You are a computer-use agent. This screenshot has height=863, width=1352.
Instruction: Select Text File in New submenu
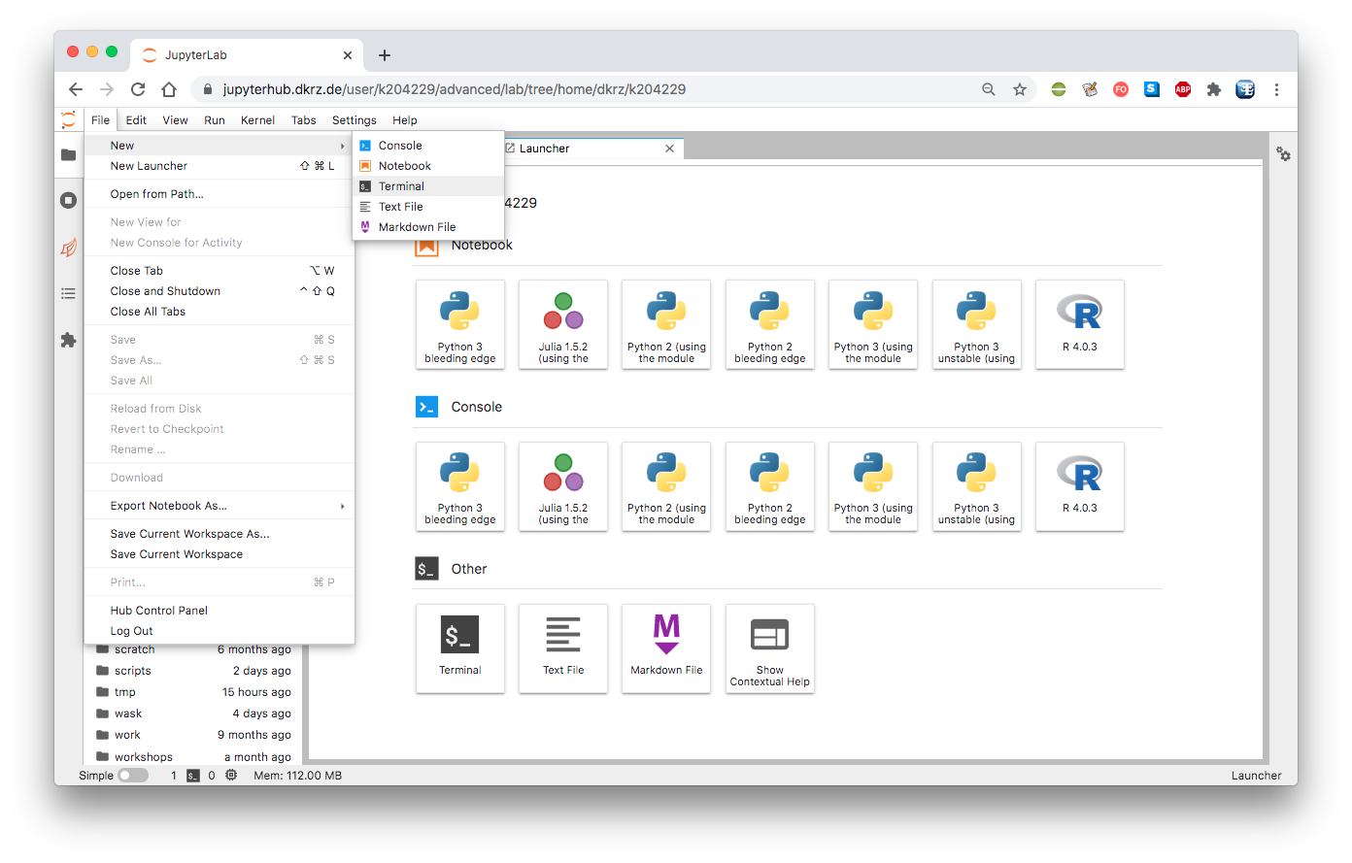(x=428, y=207)
